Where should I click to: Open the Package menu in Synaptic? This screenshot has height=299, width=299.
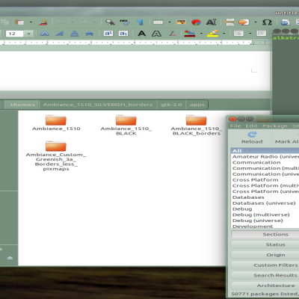(275, 126)
